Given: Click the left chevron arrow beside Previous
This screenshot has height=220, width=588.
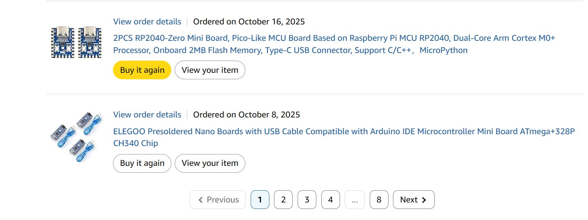Looking at the screenshot, I should coord(201,200).
